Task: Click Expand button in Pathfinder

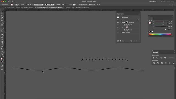Action: click(x=171, y=58)
